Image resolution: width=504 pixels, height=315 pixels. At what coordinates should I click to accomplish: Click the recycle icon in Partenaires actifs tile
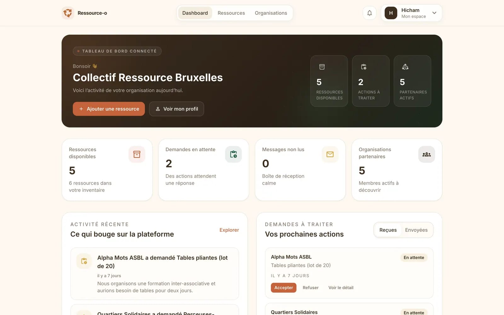click(405, 67)
